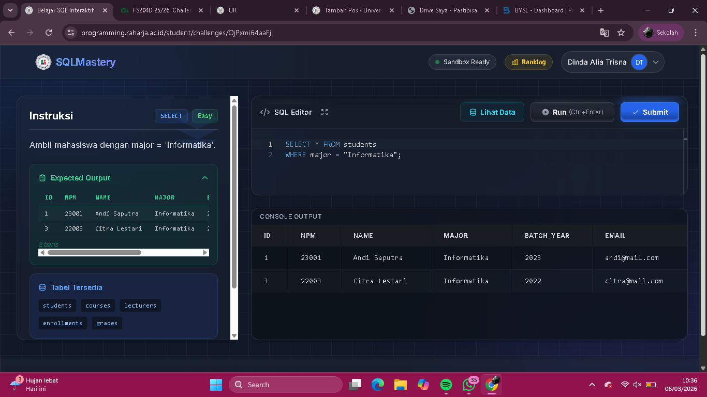The height and width of the screenshot is (397, 707).
Task: Select the students table tag
Action: coord(57,306)
